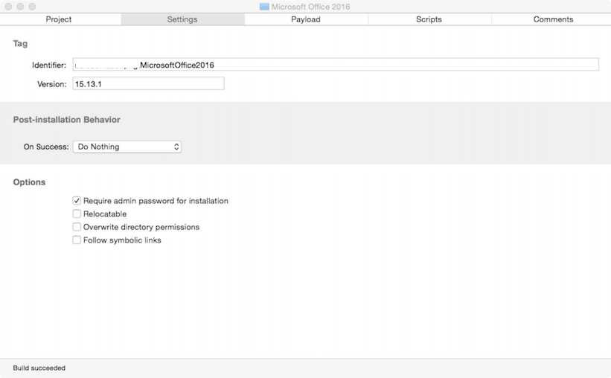Screen dimensions: 611x378
Task: Select the Settings tab
Action: tap(182, 19)
